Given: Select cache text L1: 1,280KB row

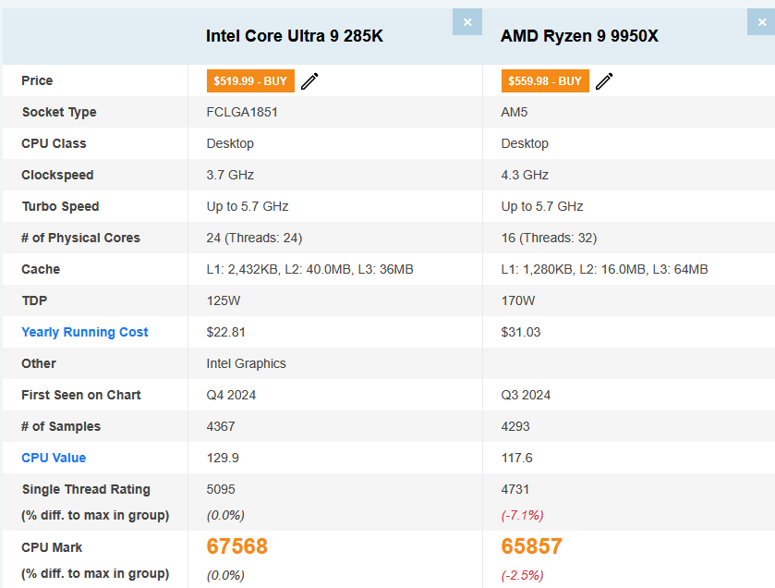Looking at the screenshot, I should pyautogui.click(x=604, y=270).
